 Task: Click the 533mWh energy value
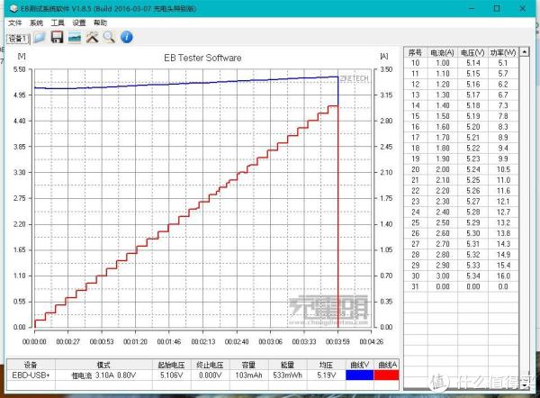(x=287, y=375)
